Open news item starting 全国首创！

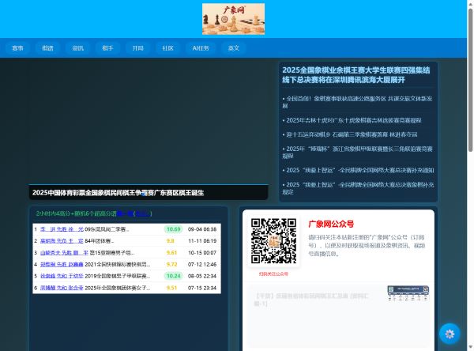coord(358,102)
